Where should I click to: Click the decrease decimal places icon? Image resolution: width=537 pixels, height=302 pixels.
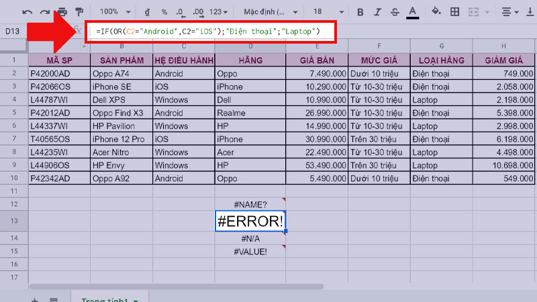[x=180, y=12]
